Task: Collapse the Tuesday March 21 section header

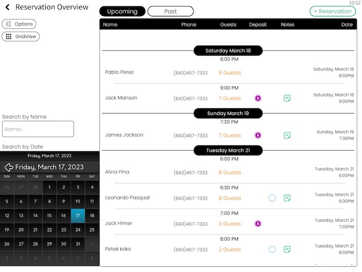Action: [x=228, y=150]
